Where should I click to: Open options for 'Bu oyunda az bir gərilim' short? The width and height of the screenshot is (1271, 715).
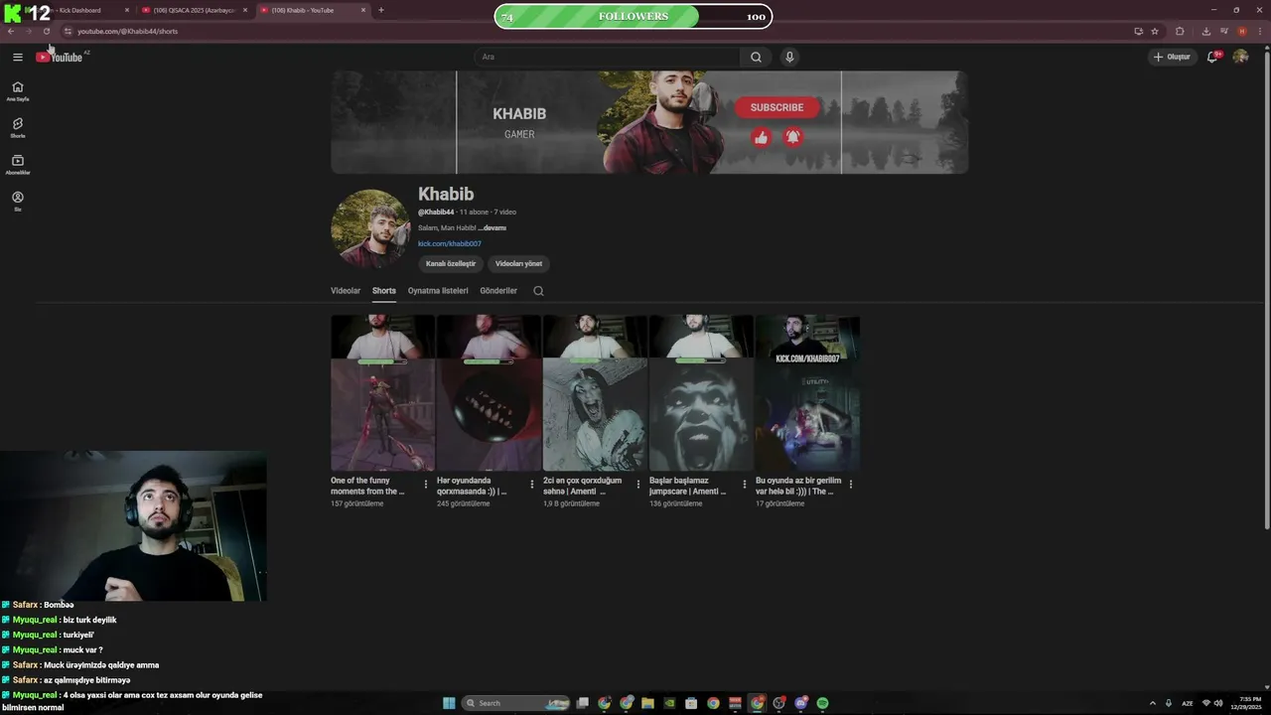pos(851,485)
